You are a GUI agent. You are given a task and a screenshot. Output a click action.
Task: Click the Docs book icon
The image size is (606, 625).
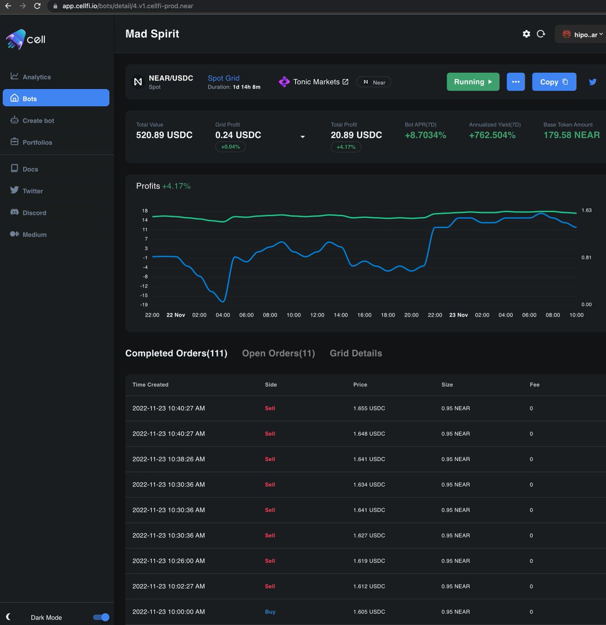point(15,169)
